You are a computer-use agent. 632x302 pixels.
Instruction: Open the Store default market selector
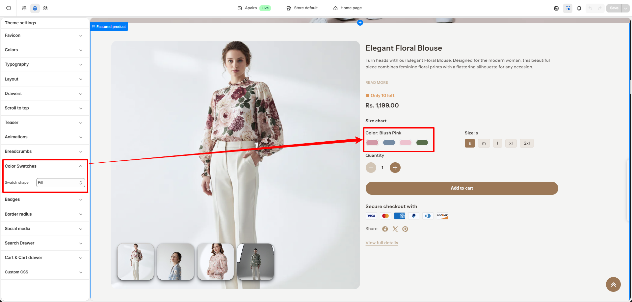click(302, 8)
